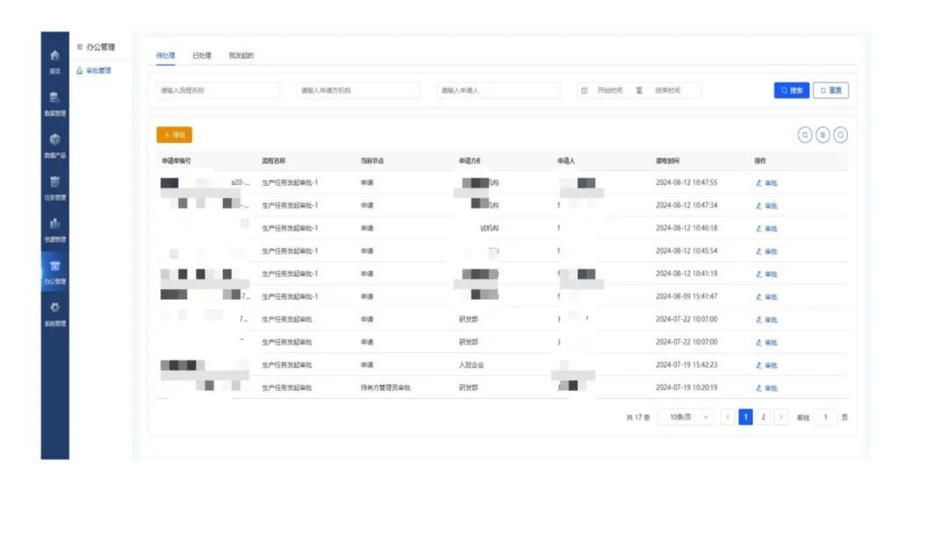Go to page 2 in pagination

(x=764, y=417)
